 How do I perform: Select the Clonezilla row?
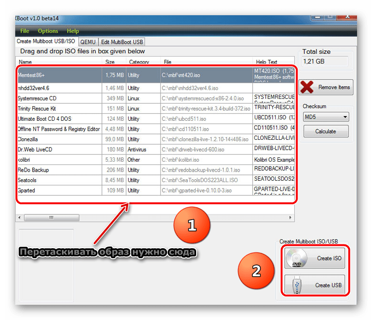(x=156, y=139)
